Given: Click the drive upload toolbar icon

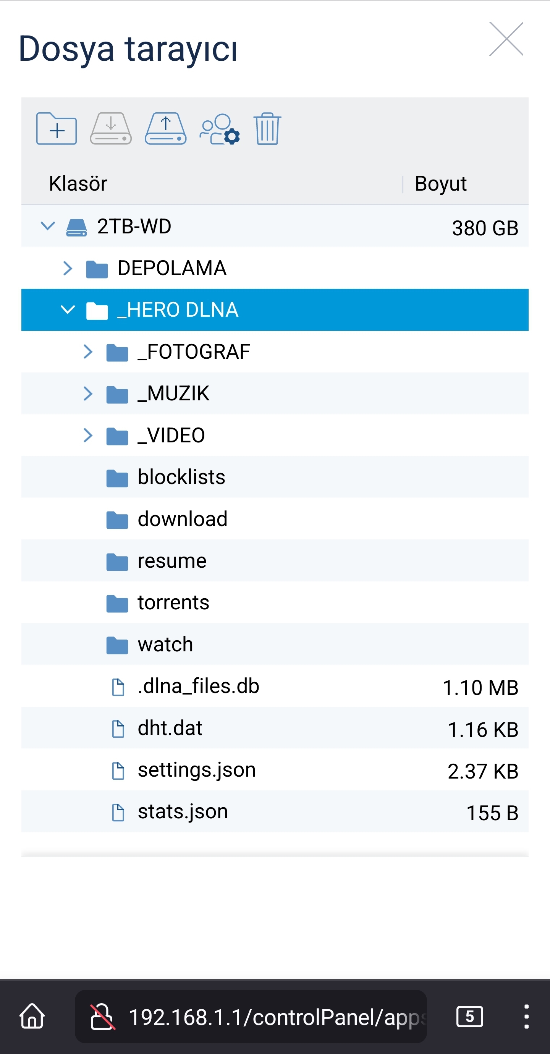Looking at the screenshot, I should click(x=165, y=128).
